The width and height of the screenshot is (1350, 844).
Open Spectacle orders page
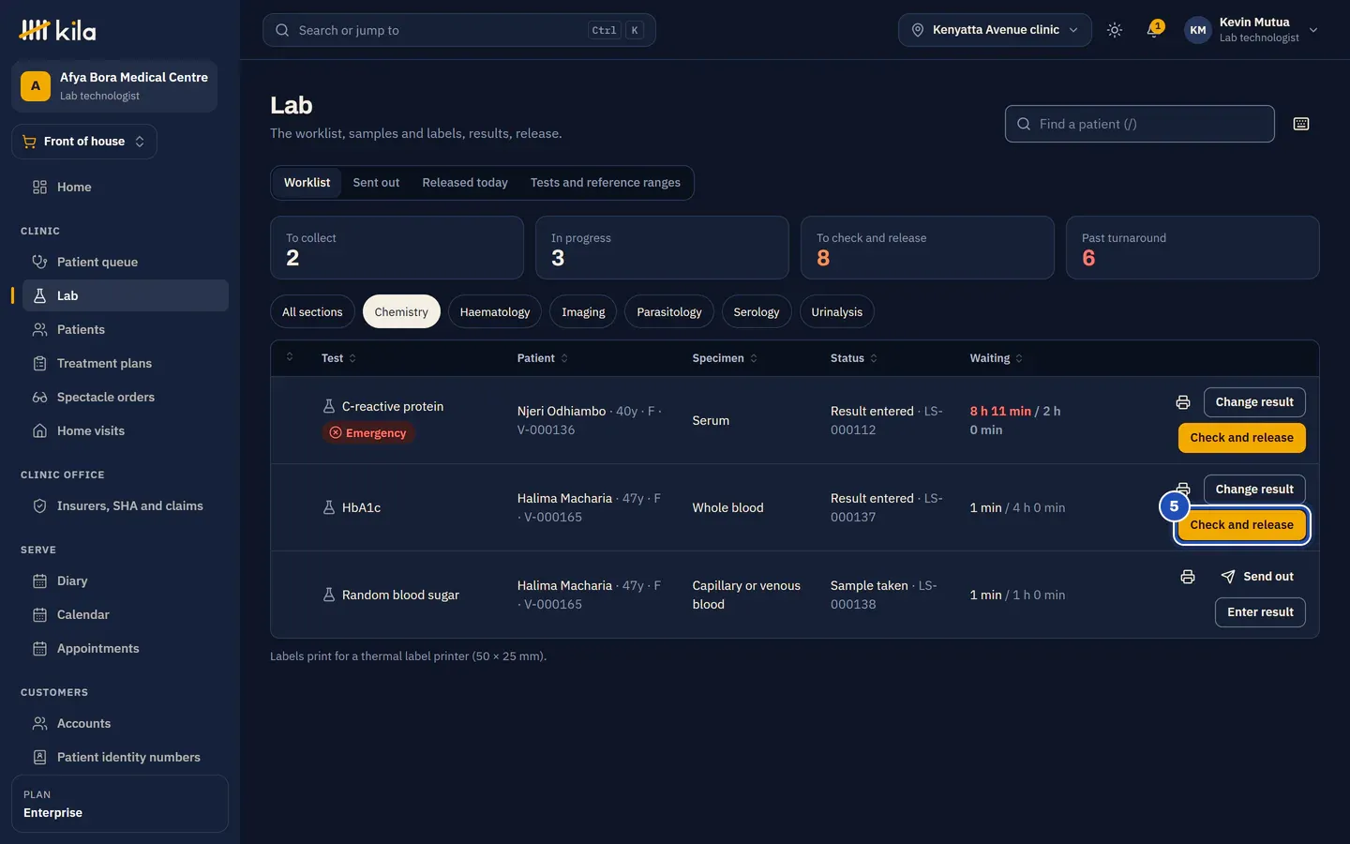(x=126, y=398)
